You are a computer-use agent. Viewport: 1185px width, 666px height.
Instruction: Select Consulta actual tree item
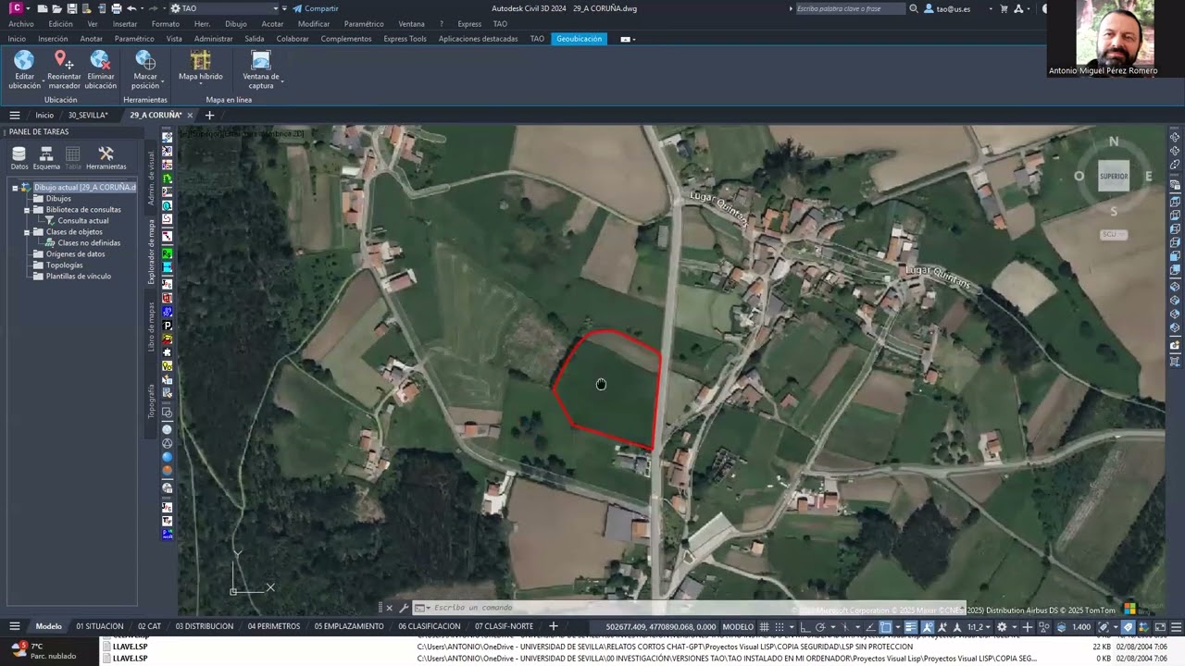(x=82, y=221)
